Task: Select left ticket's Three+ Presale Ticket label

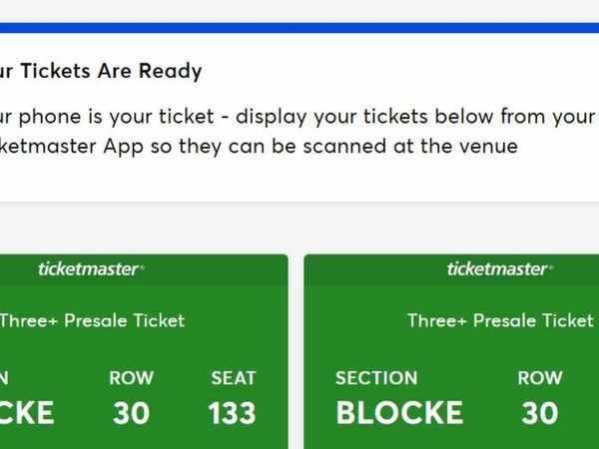Action: 92,320
